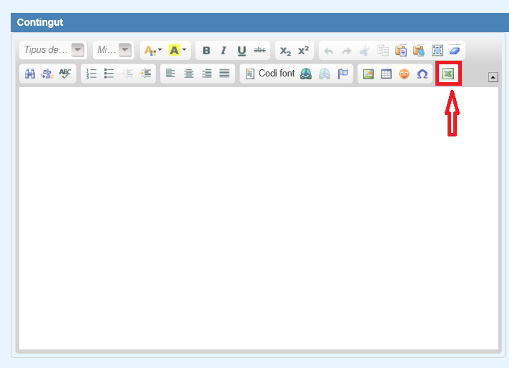This screenshot has width=509, height=368.
Task: Click the anchor flag icon
Action: click(342, 74)
